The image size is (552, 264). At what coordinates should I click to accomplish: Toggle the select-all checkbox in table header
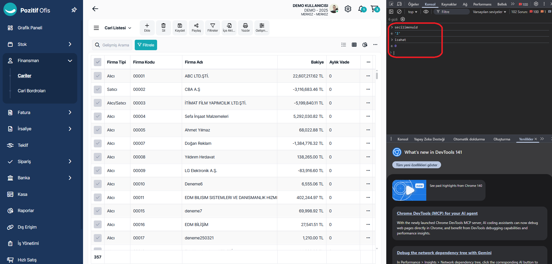tap(98, 62)
